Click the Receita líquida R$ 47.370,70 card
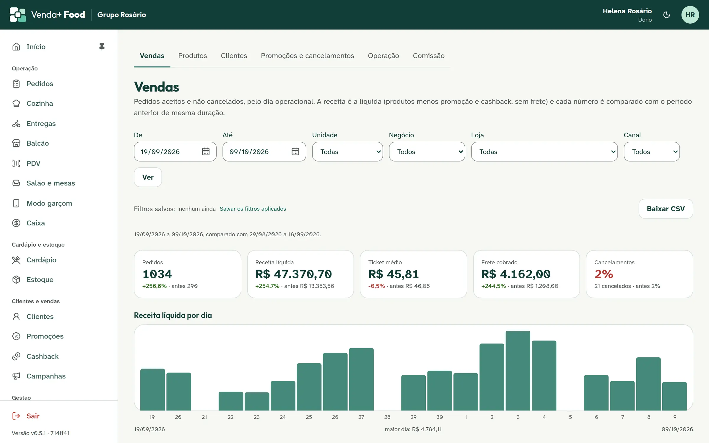This screenshot has width=709, height=443. pyautogui.click(x=300, y=274)
